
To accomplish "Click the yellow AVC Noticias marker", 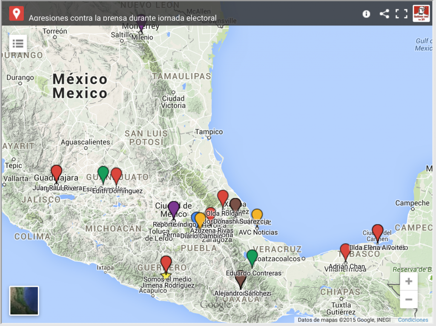I will pyautogui.click(x=257, y=216).
